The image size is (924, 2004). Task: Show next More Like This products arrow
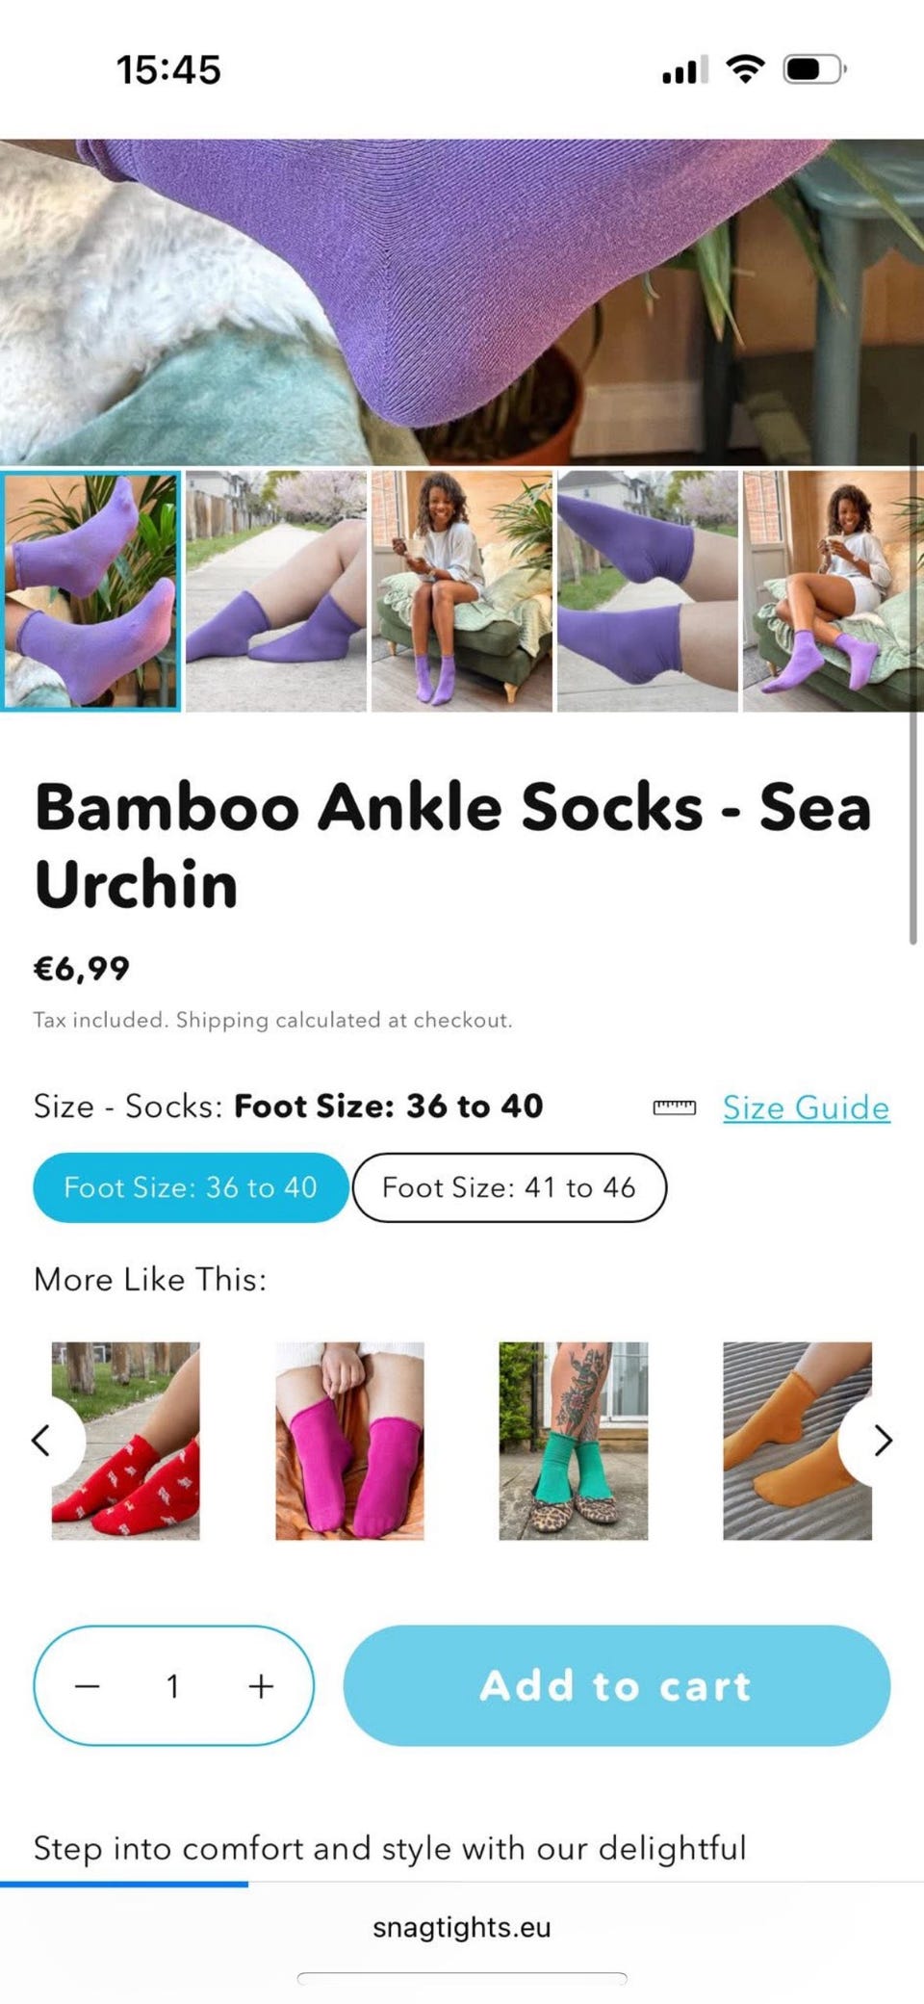tap(882, 1441)
